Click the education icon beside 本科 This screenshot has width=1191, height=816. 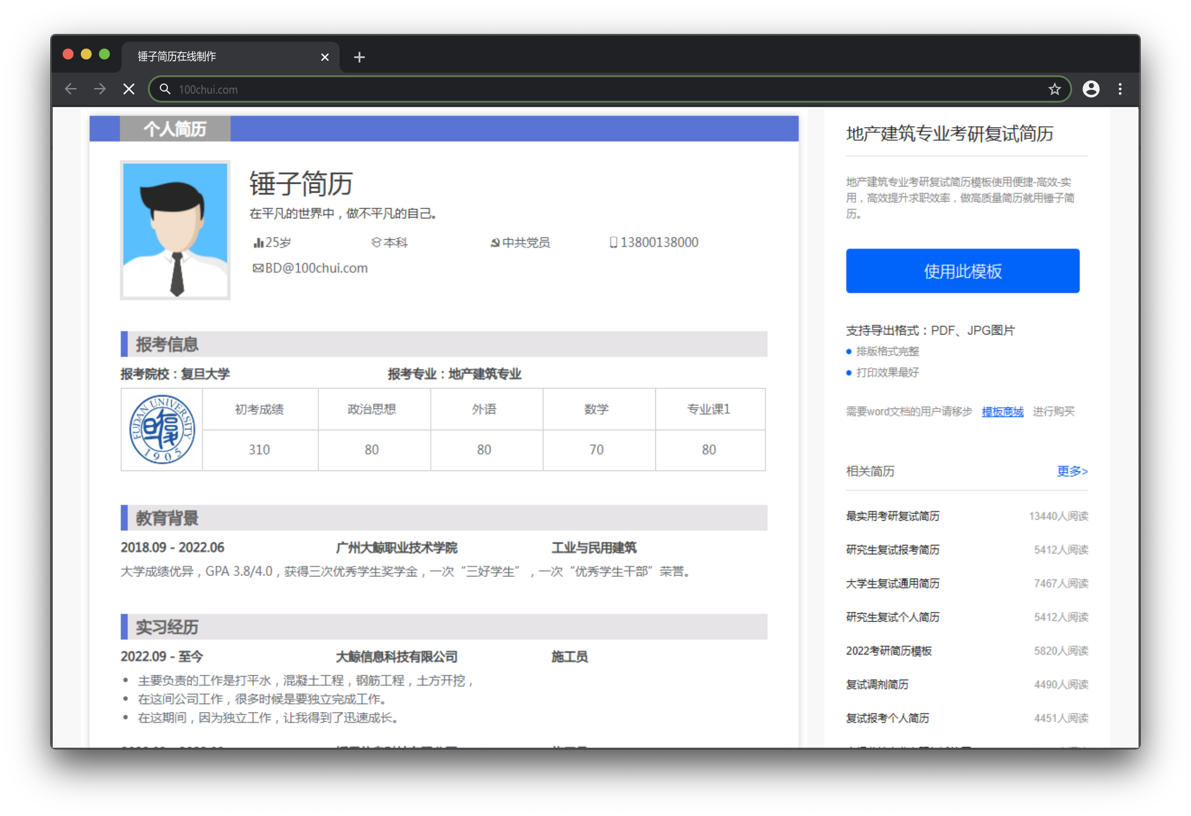coord(376,242)
